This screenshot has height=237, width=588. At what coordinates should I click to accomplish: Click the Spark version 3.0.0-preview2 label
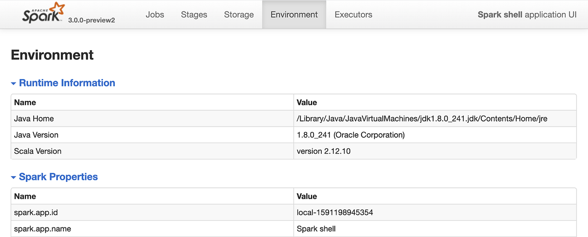[91, 20]
